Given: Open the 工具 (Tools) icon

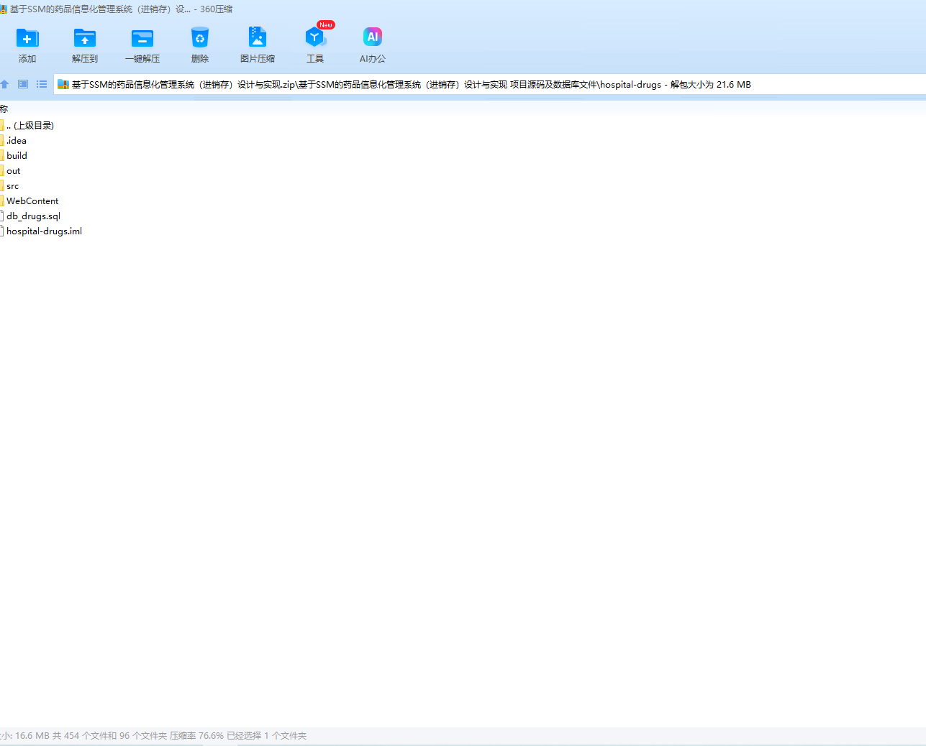Looking at the screenshot, I should coord(315,37).
